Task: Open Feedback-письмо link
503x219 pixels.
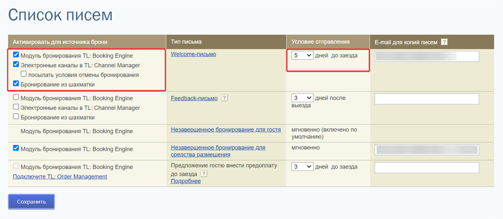Action: pyautogui.click(x=194, y=98)
